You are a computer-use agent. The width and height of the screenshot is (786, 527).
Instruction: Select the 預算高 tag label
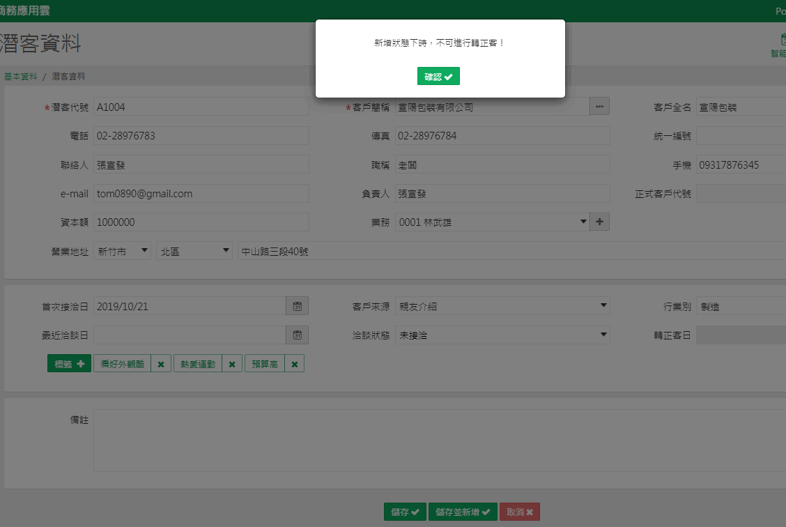265,364
